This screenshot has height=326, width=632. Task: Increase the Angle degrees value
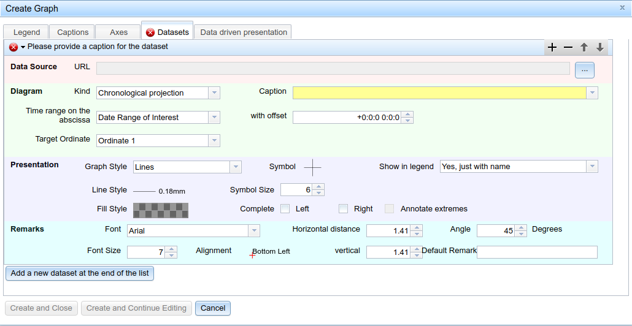click(521, 228)
